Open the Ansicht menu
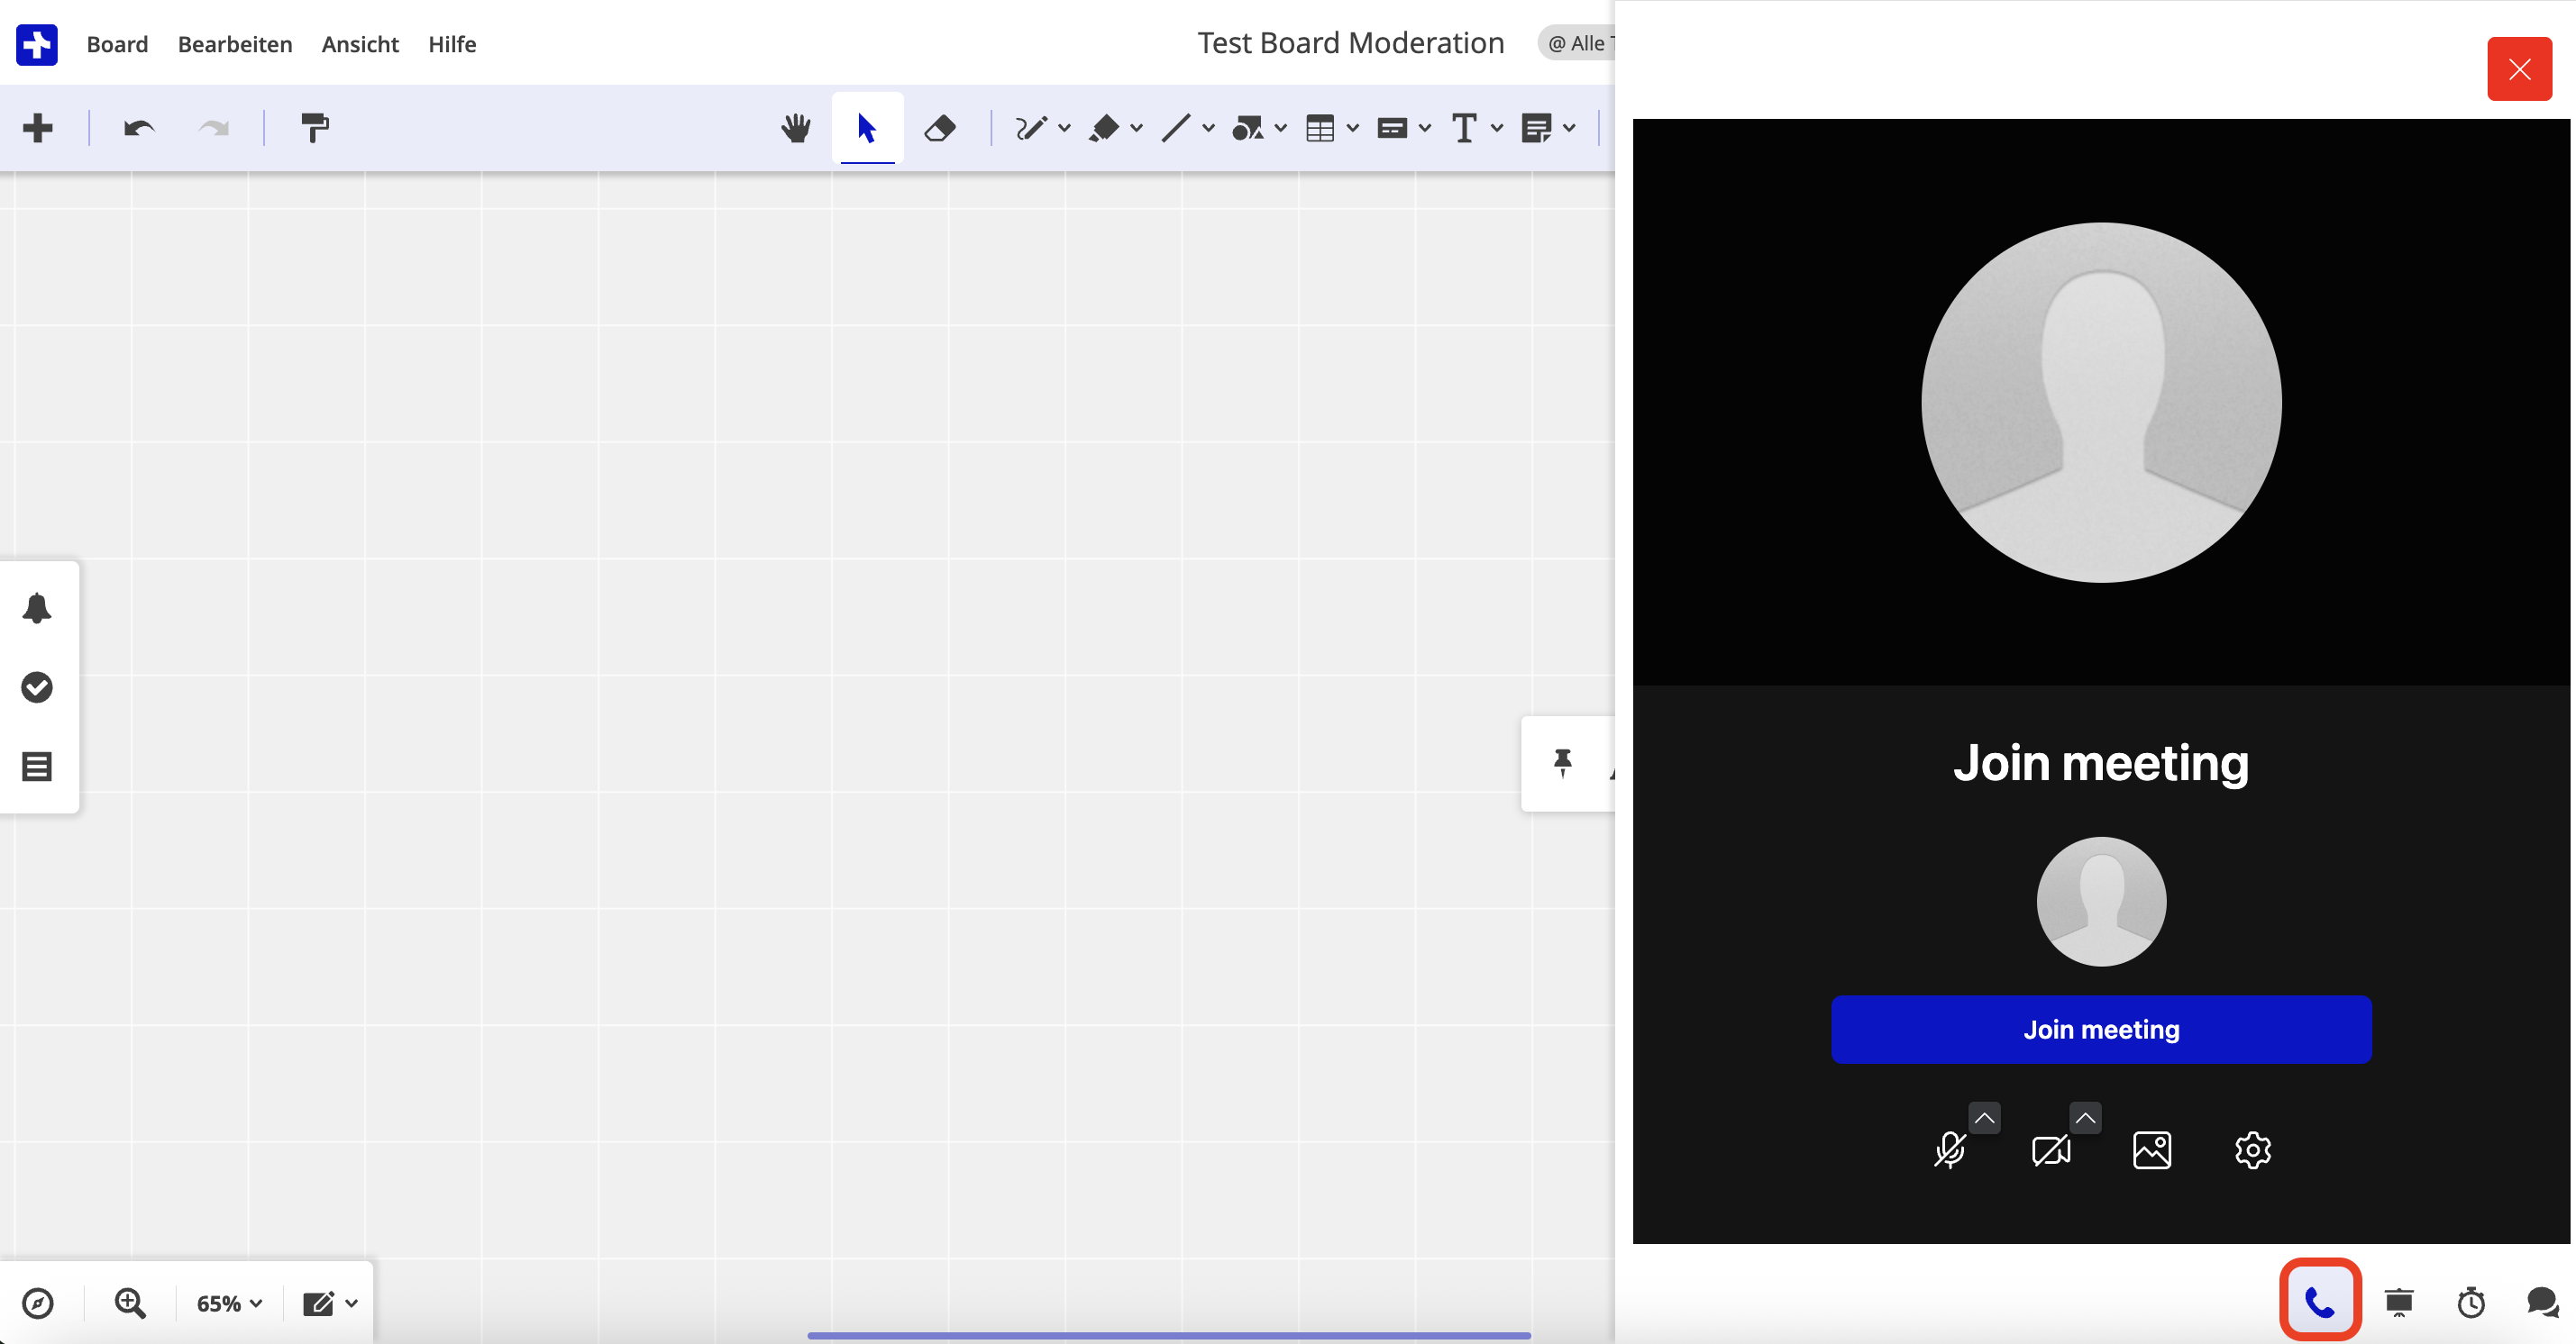The height and width of the screenshot is (1344, 2576). (359, 44)
